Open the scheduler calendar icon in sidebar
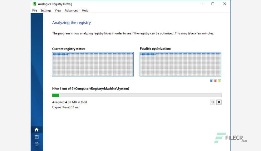 (x=37, y=137)
